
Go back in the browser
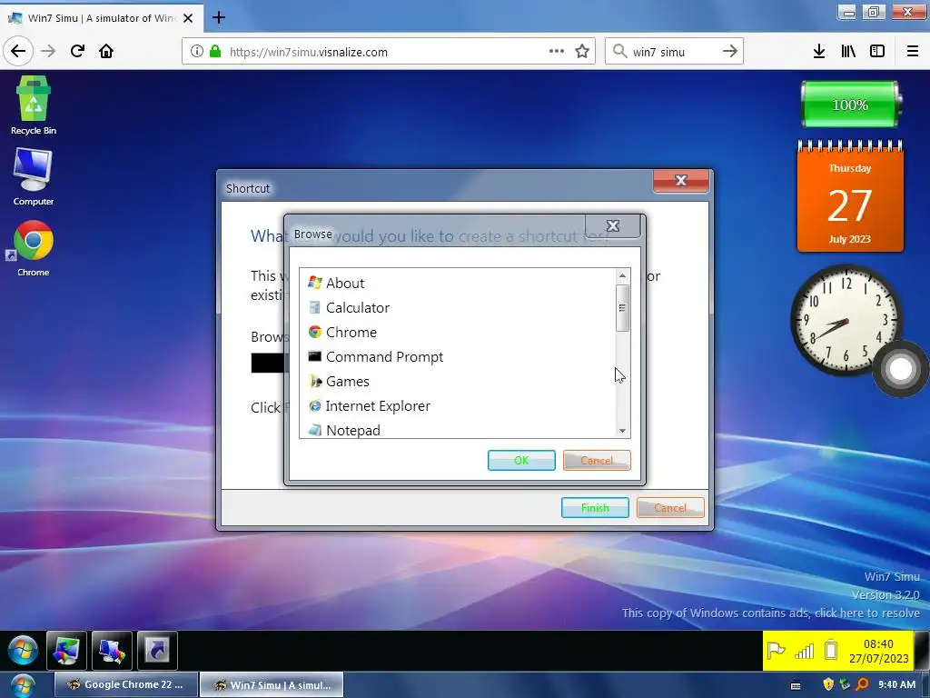tap(18, 51)
